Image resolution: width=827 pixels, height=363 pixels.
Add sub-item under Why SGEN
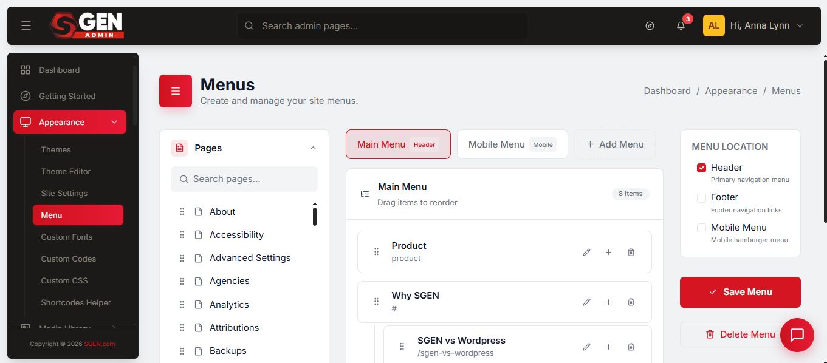(x=608, y=302)
